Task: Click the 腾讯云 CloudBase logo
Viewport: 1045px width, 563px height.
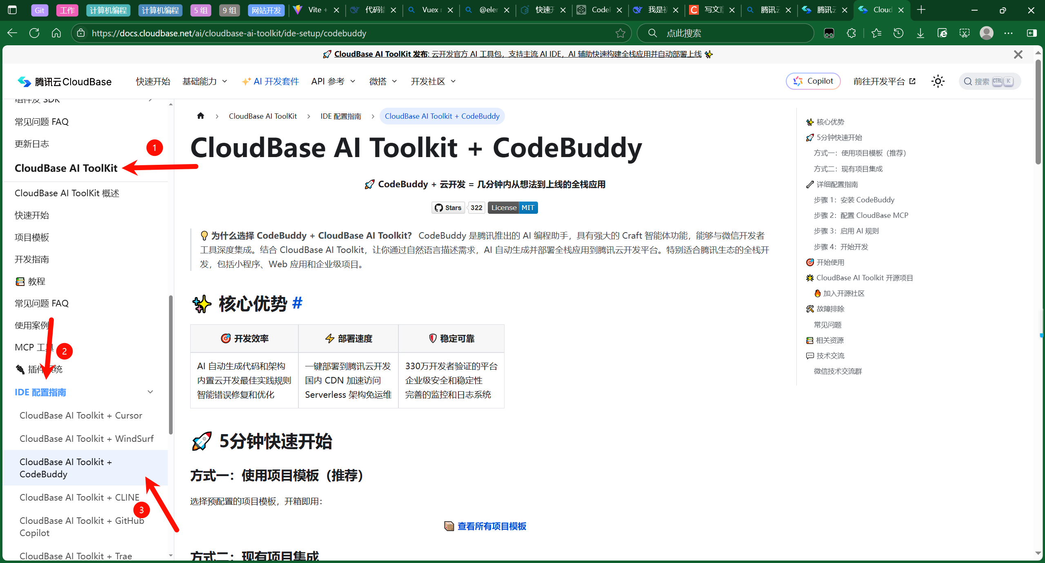Action: (x=64, y=82)
